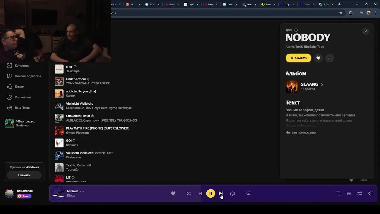Like the playing track Minimal
380x214 pixels.
[x=173, y=193]
